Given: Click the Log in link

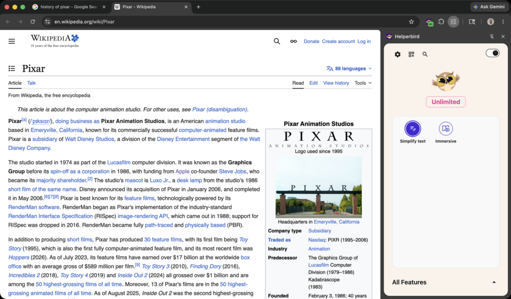Looking at the screenshot, I should [364, 41].
